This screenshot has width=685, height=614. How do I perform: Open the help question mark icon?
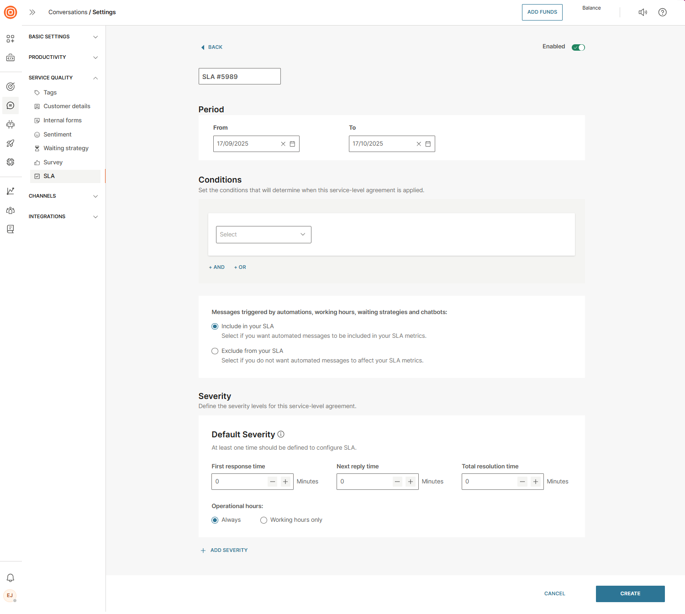click(x=662, y=12)
